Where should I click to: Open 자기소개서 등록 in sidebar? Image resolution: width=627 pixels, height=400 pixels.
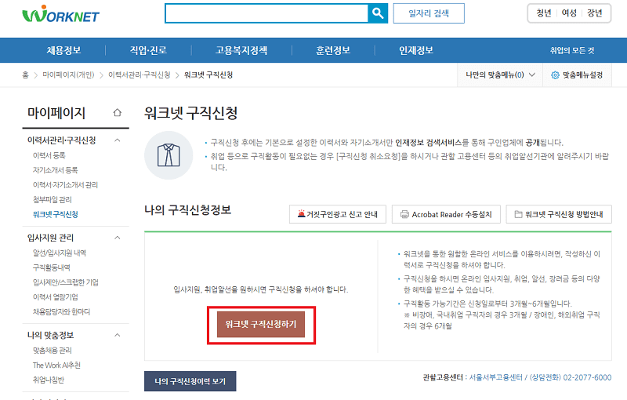point(55,170)
